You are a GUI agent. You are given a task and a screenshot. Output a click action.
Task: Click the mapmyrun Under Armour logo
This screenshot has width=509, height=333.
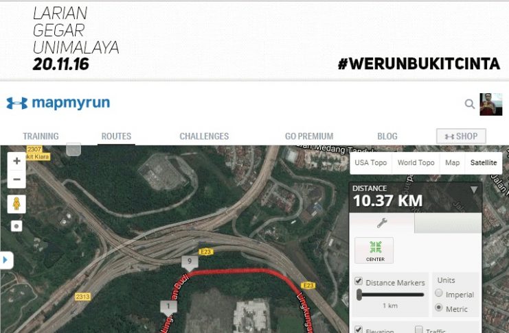click(58, 103)
